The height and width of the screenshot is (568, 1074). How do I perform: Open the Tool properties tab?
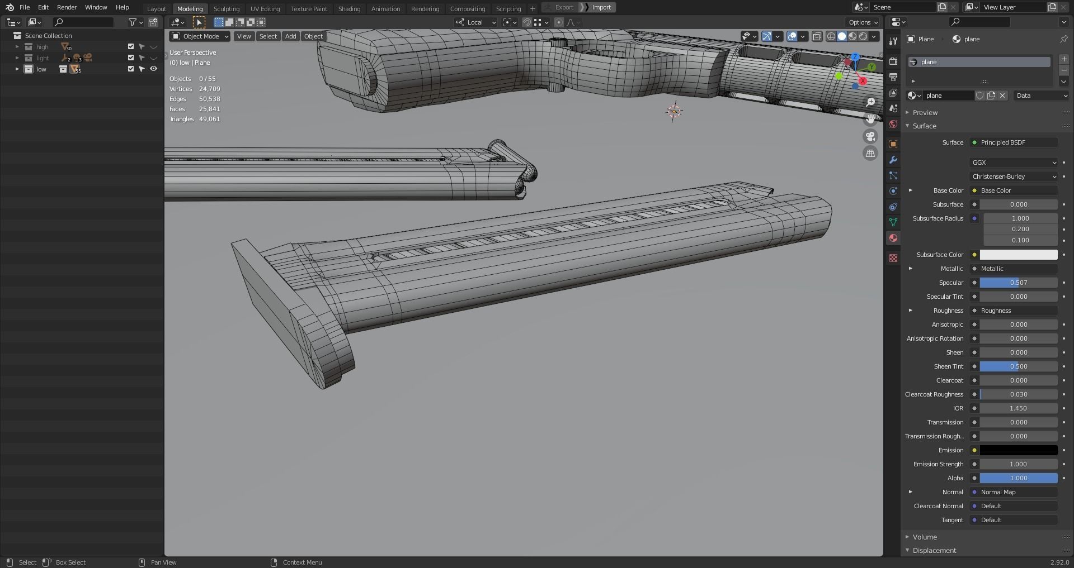click(893, 41)
